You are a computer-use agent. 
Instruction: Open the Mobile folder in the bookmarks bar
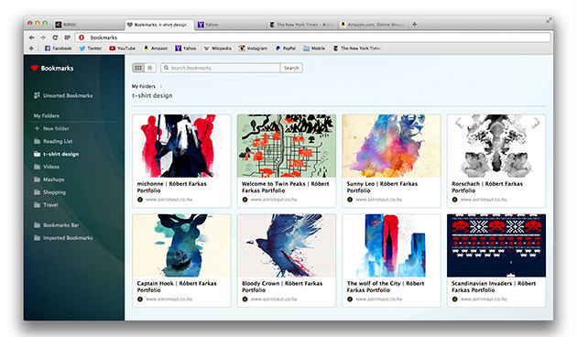314,49
